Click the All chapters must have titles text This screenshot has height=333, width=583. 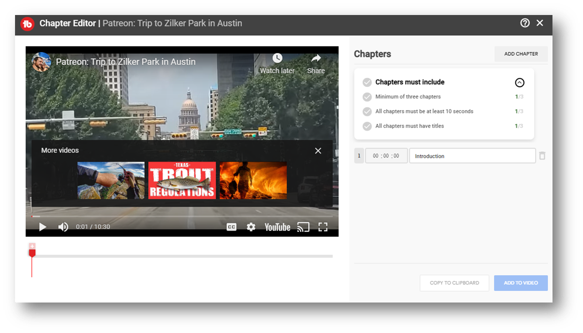click(x=409, y=126)
